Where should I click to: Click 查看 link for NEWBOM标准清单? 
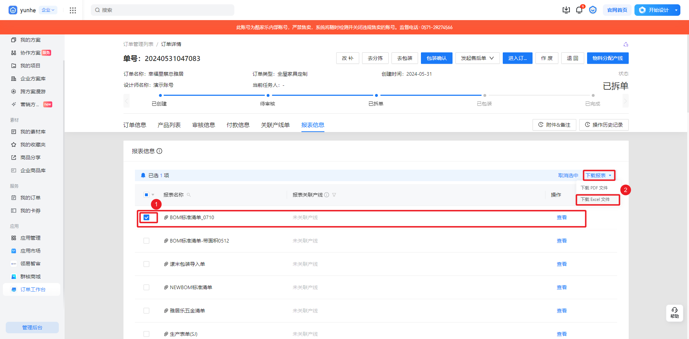(562, 287)
